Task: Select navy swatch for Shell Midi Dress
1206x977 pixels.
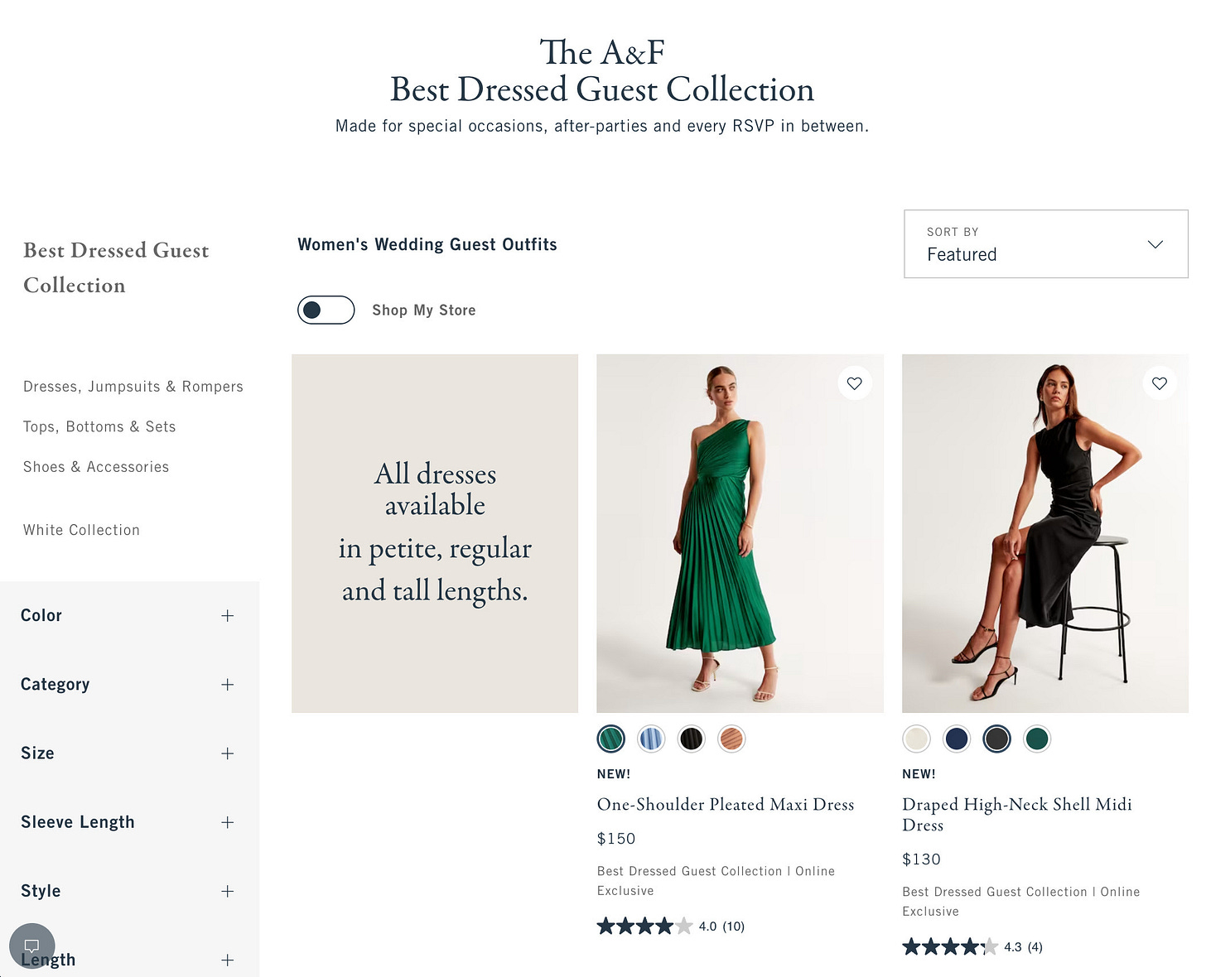Action: pos(957,739)
